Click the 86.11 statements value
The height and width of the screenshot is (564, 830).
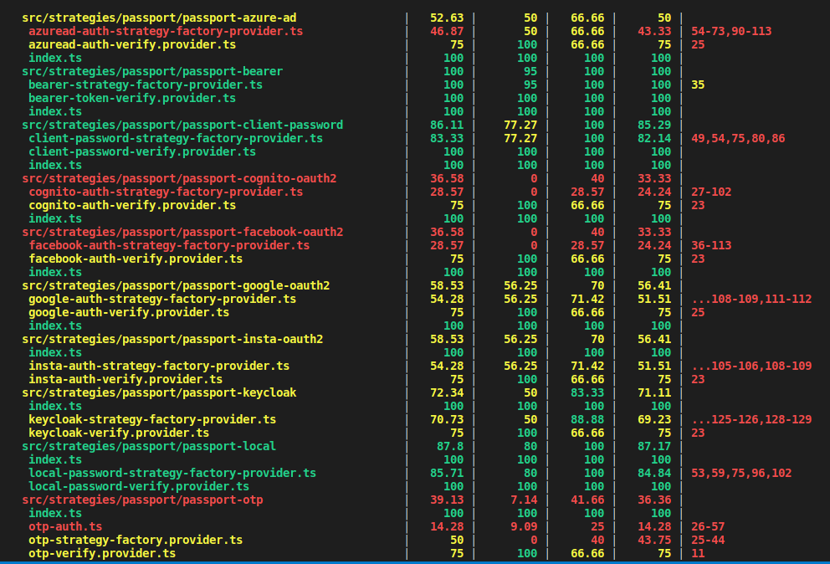pyautogui.click(x=447, y=125)
